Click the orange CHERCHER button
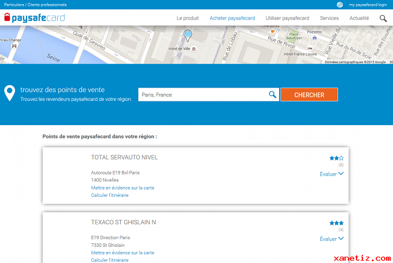Viewport: 393px width, 263px height. point(309,94)
